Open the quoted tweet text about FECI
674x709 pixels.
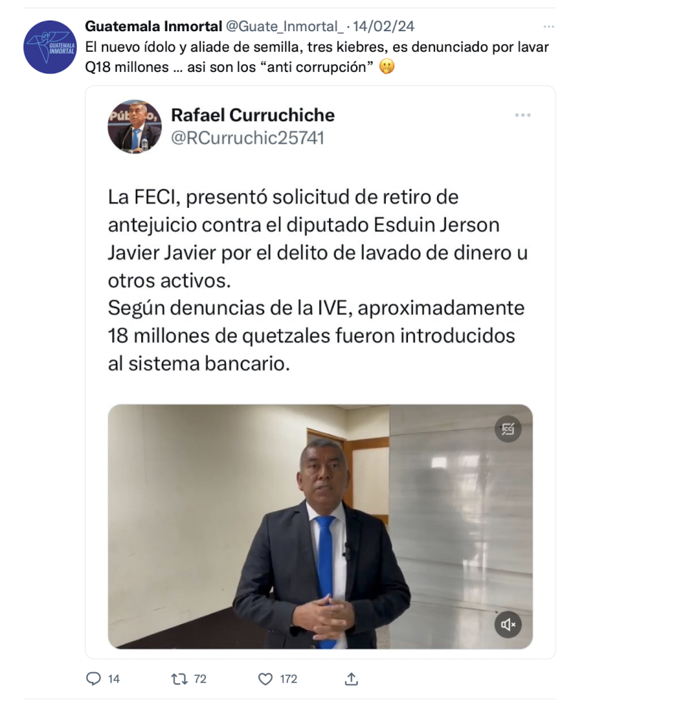(x=317, y=280)
